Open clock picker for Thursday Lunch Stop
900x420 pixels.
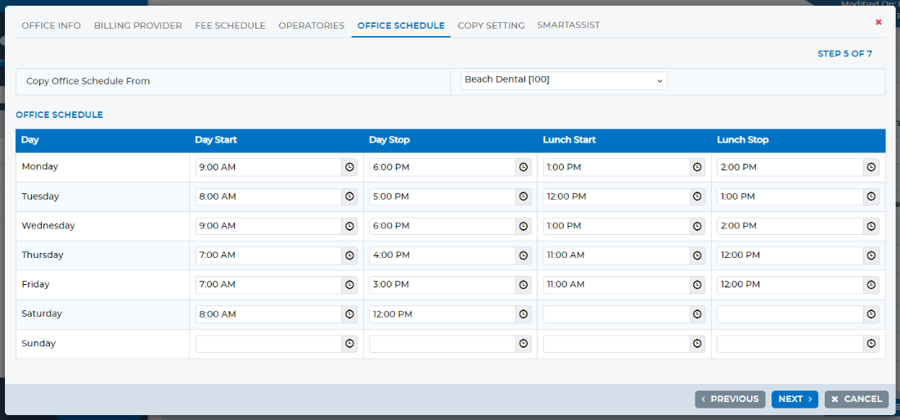pos(871,255)
